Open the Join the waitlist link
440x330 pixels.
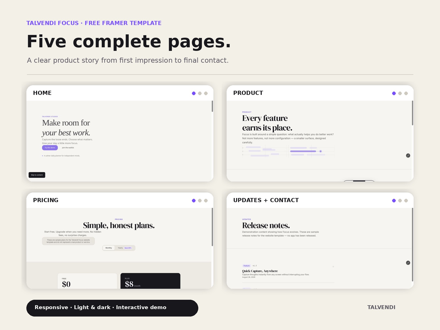[x=68, y=148]
